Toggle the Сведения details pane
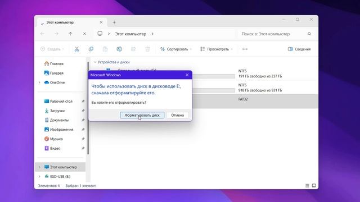The height and width of the screenshot is (202, 360). [299, 49]
